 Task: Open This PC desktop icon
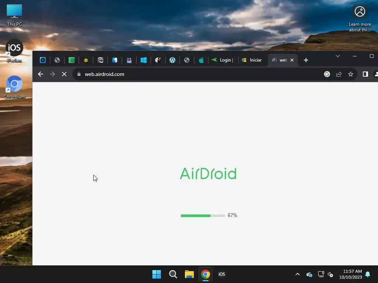[14, 15]
